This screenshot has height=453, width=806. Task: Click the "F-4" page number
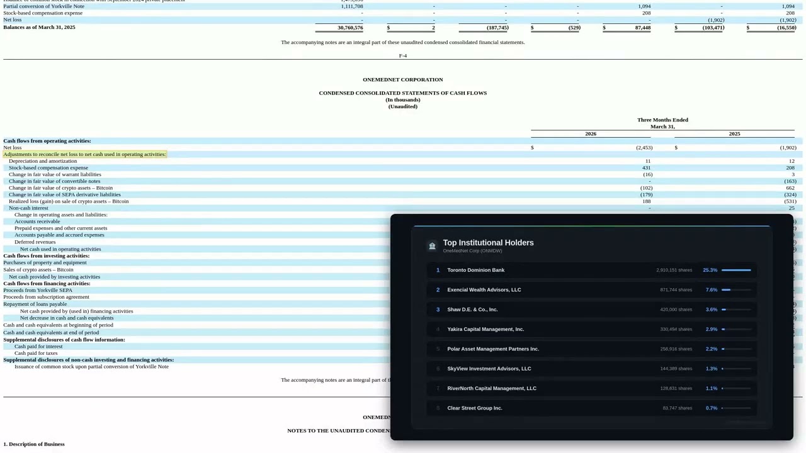(403, 56)
